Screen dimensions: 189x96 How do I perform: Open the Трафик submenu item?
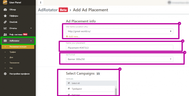pyautogui.click(x=13, y=52)
